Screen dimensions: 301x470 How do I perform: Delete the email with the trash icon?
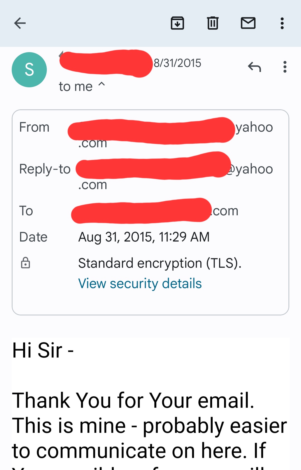click(x=213, y=23)
